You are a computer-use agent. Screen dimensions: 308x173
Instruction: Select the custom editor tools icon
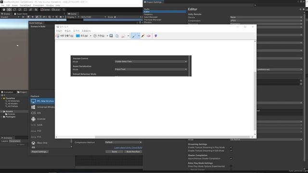pyautogui.click(x=36, y=10)
